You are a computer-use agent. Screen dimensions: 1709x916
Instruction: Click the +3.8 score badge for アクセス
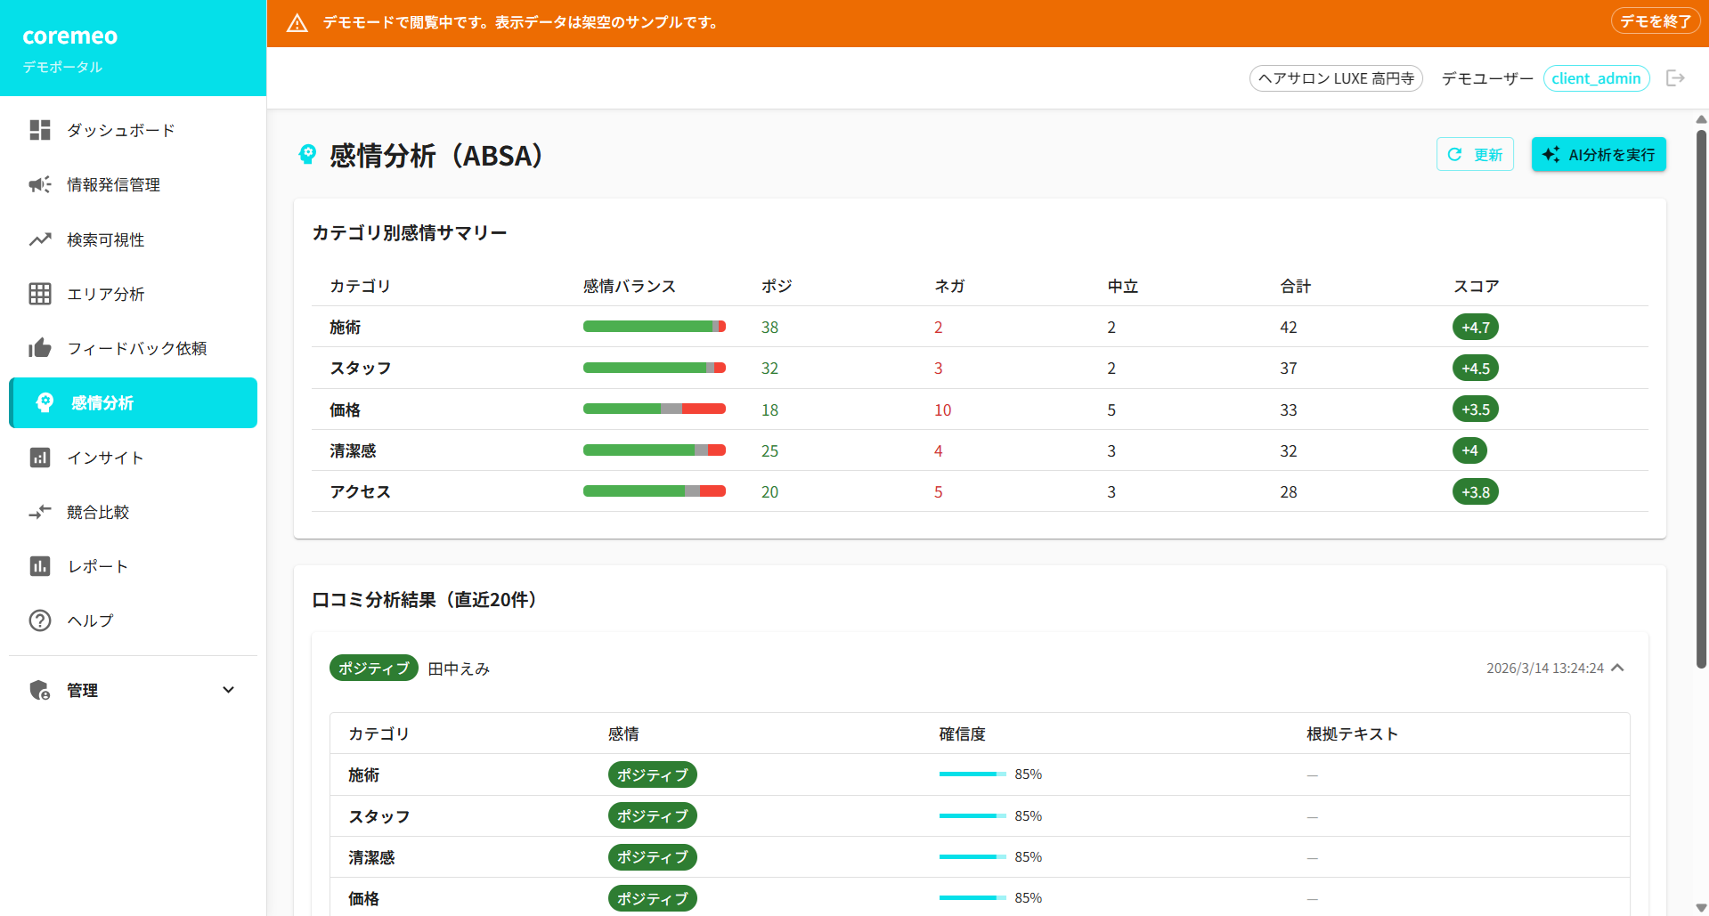coord(1476,491)
